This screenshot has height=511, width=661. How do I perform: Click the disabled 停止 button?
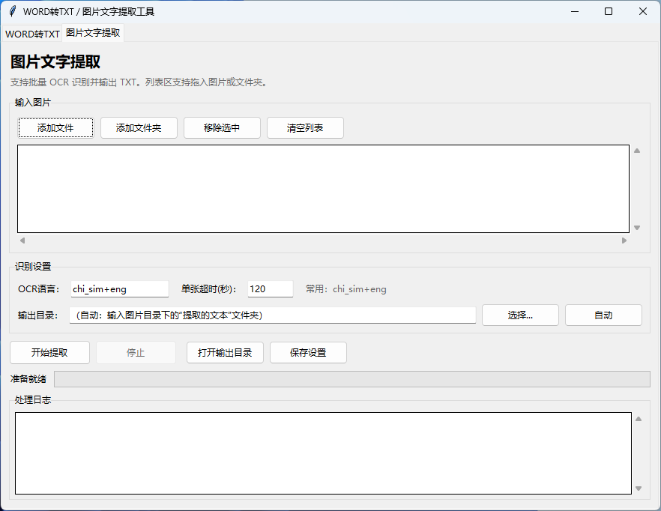(x=136, y=352)
